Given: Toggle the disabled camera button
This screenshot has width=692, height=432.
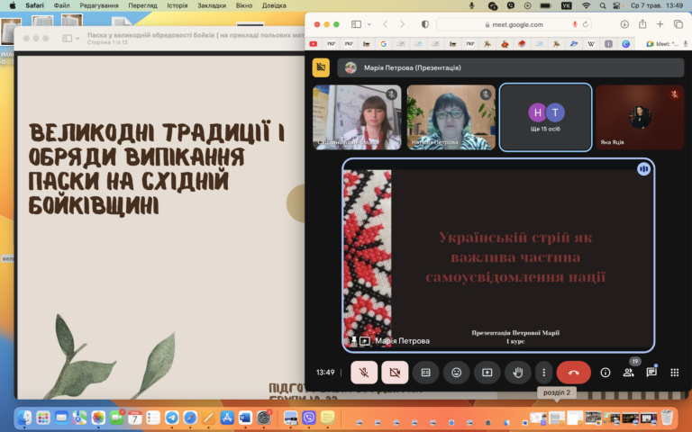Looking at the screenshot, I should pos(395,373).
